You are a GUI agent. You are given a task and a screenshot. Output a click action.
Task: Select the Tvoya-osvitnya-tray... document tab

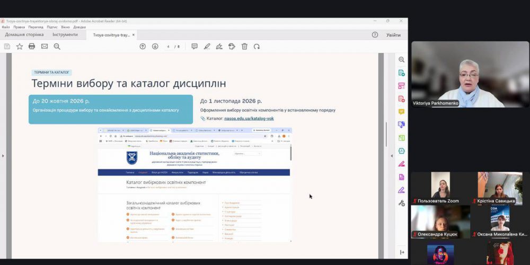111,35
